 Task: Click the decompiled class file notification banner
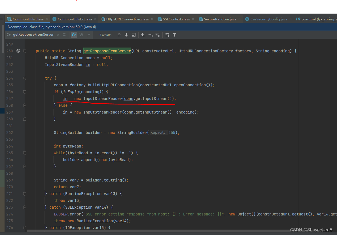(171, 27)
